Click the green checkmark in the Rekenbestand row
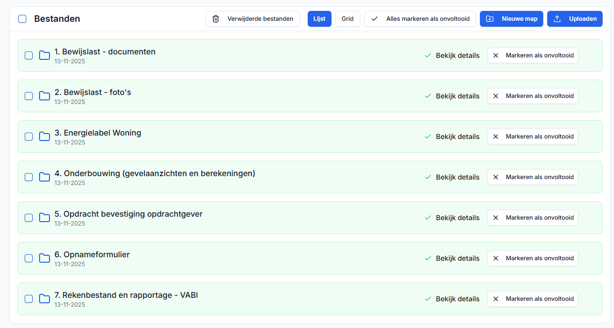This screenshot has height=328, width=614. point(428,299)
